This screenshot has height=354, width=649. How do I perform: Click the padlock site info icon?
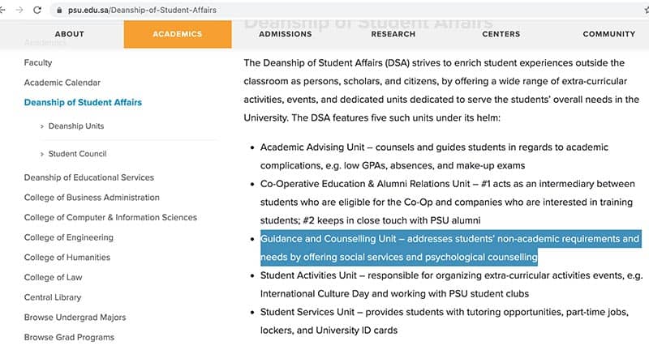click(59, 10)
